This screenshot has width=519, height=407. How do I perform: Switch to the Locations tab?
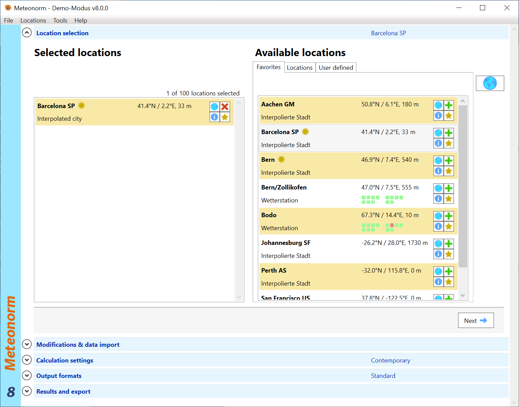point(300,68)
